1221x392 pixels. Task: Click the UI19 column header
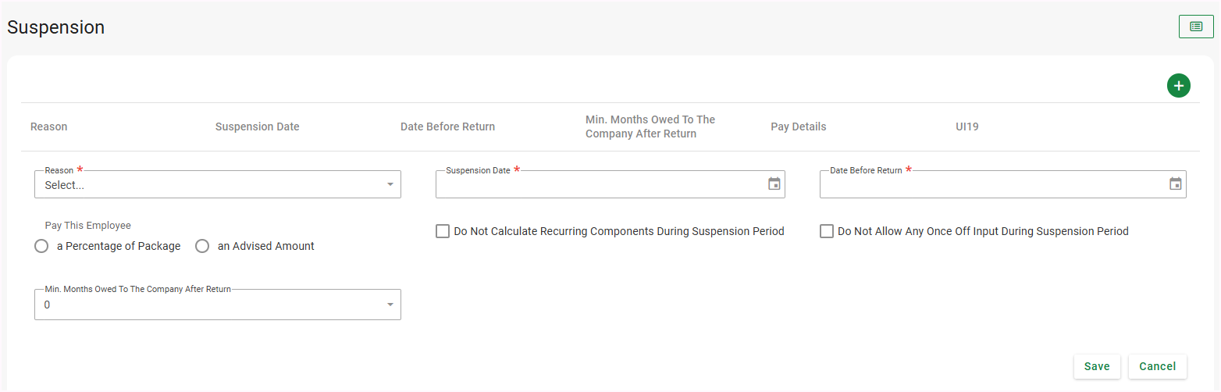pyautogui.click(x=966, y=127)
